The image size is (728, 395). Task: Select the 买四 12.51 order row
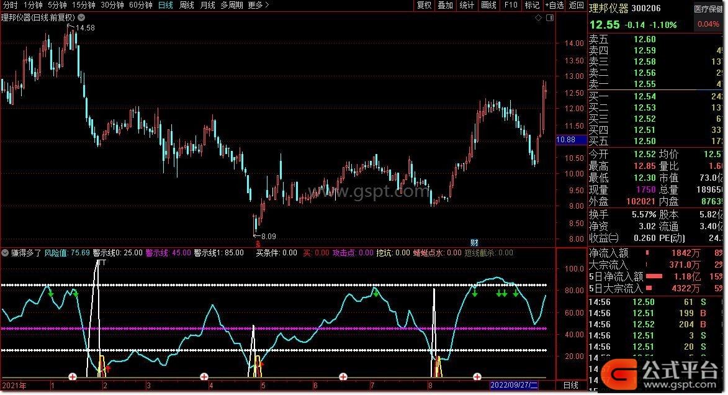(x=655, y=130)
